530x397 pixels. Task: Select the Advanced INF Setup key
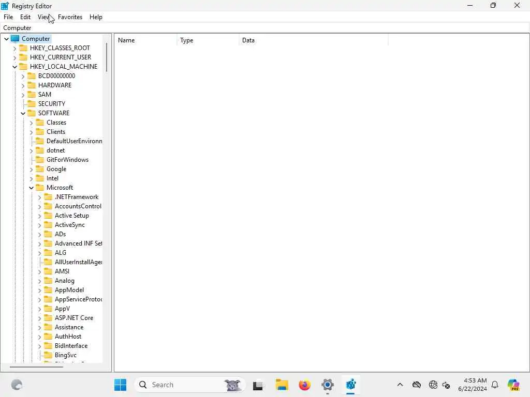[79, 243]
